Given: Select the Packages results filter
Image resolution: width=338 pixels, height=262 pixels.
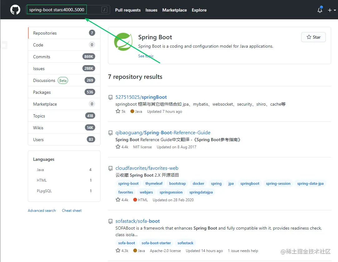Looking at the screenshot, I should [x=64, y=92].
